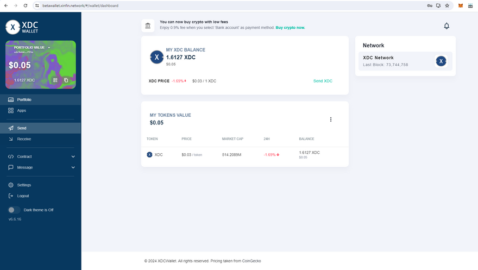
Task: Expand the Message submenu
Action: tap(73, 167)
